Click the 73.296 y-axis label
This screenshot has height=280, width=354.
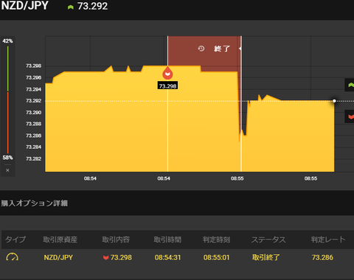pyautogui.click(x=34, y=77)
